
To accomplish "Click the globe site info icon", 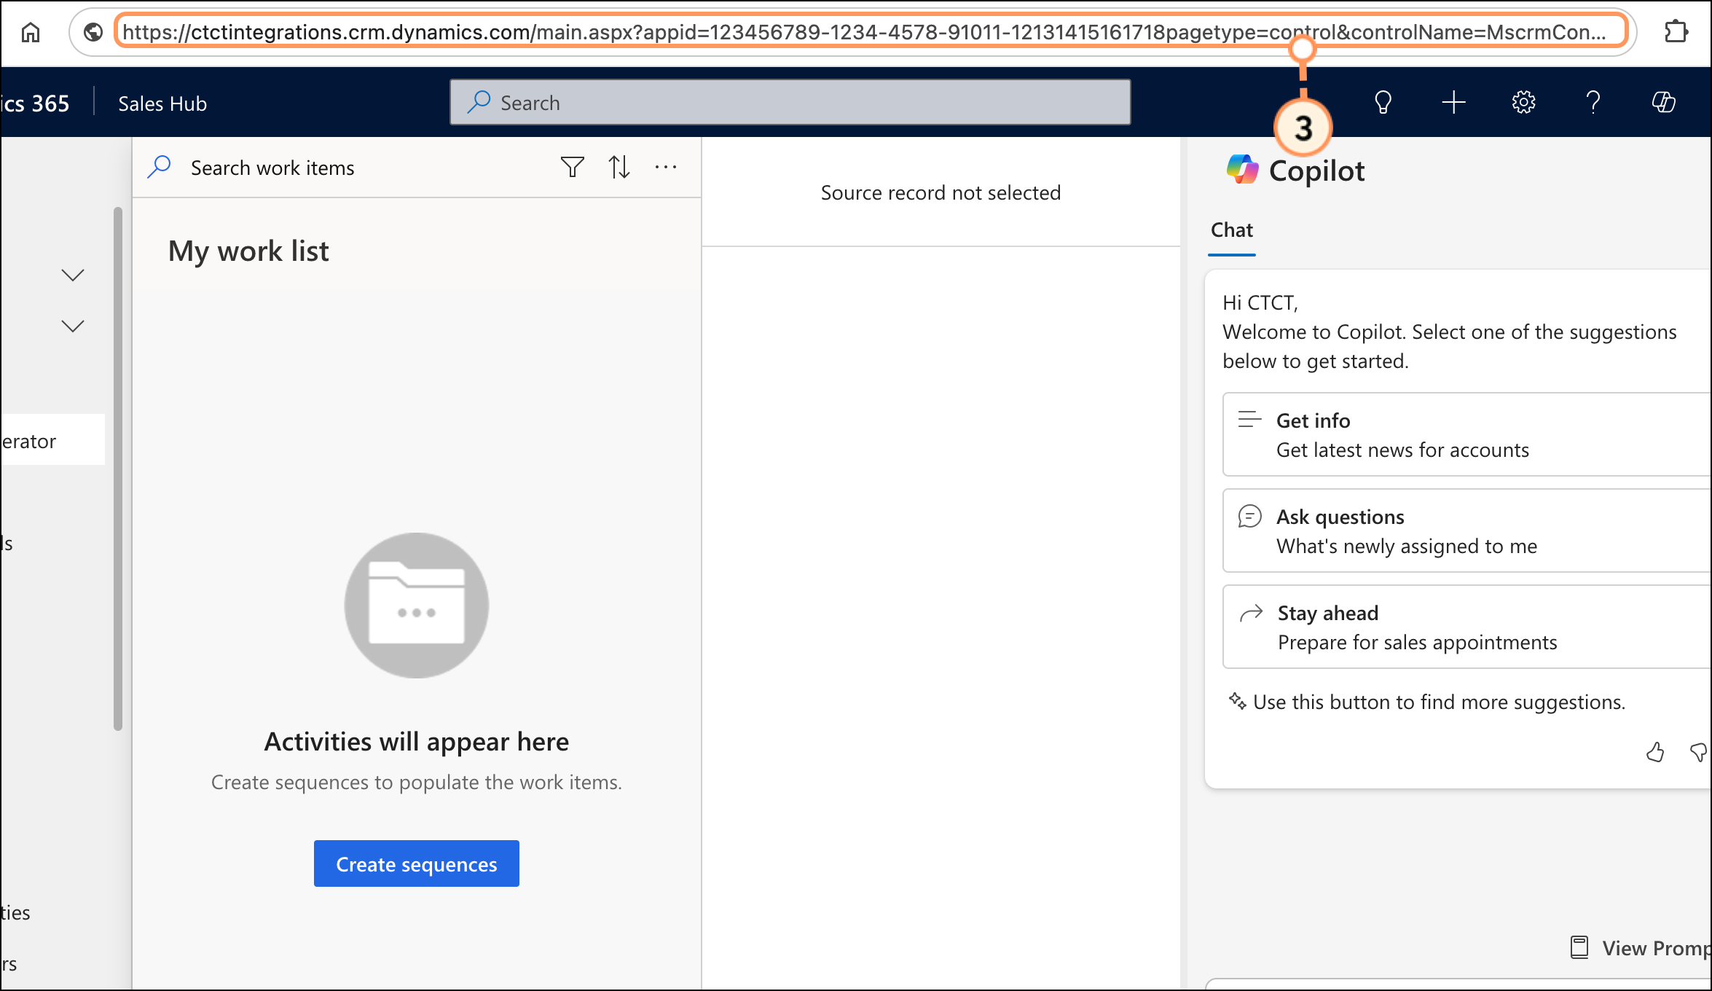I will pyautogui.click(x=93, y=32).
